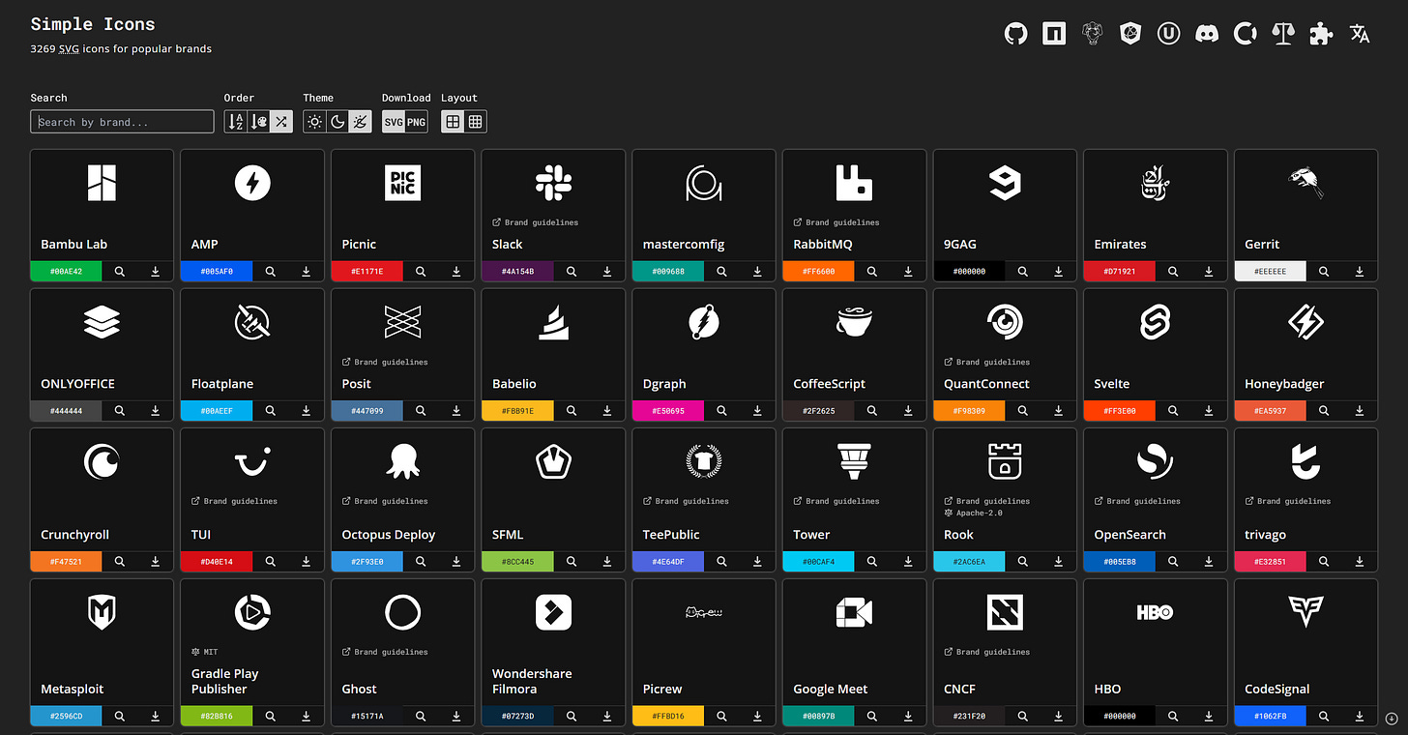Open the legal disclaimer scales icon
The height and width of the screenshot is (735, 1408).
click(x=1283, y=34)
